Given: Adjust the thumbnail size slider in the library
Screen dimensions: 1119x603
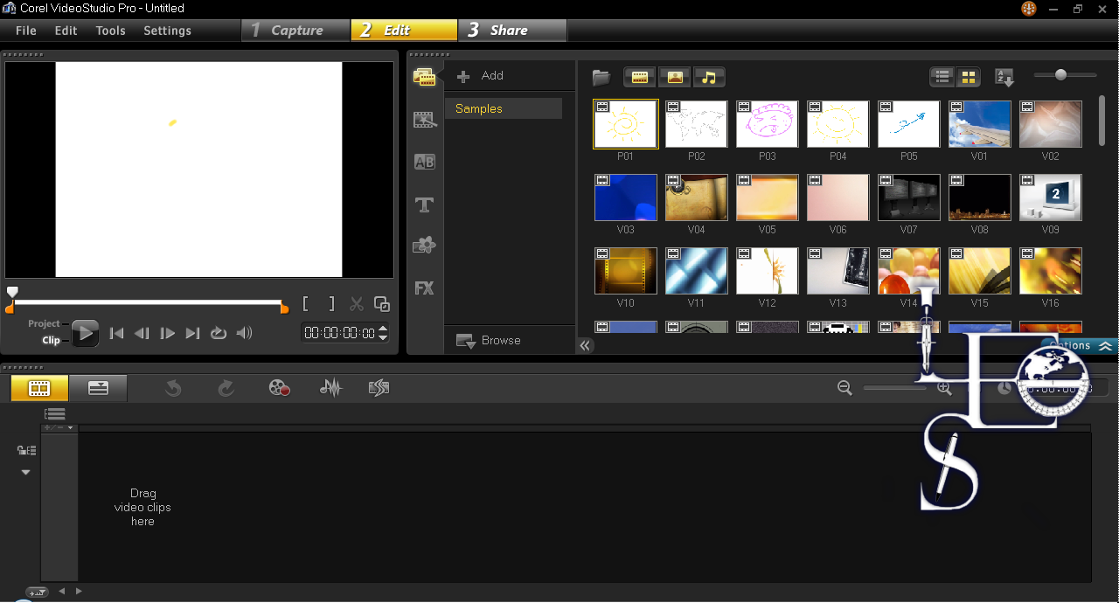Looking at the screenshot, I should click(x=1061, y=75).
